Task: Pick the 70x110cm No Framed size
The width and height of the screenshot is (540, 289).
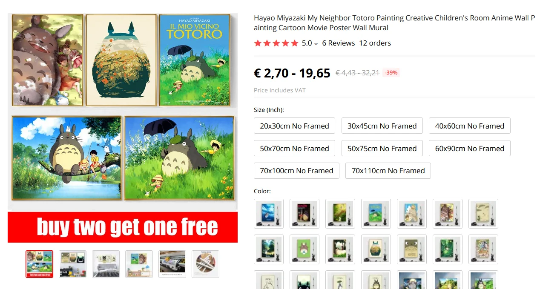Action: [388, 171]
